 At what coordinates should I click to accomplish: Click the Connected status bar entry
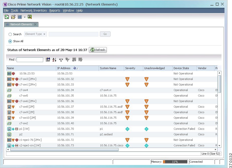[x=196, y=162]
